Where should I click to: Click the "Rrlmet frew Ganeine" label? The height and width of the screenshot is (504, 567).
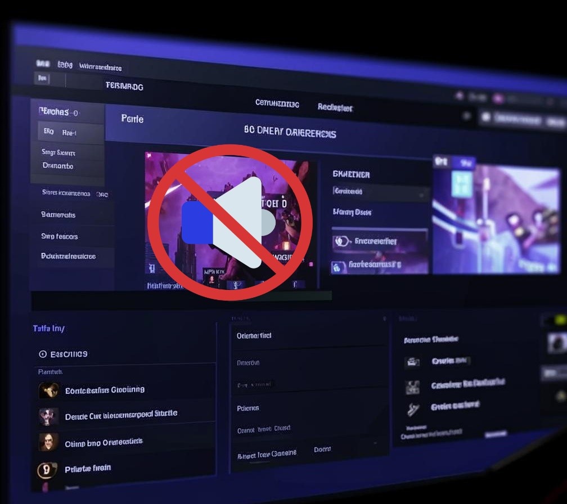(267, 455)
